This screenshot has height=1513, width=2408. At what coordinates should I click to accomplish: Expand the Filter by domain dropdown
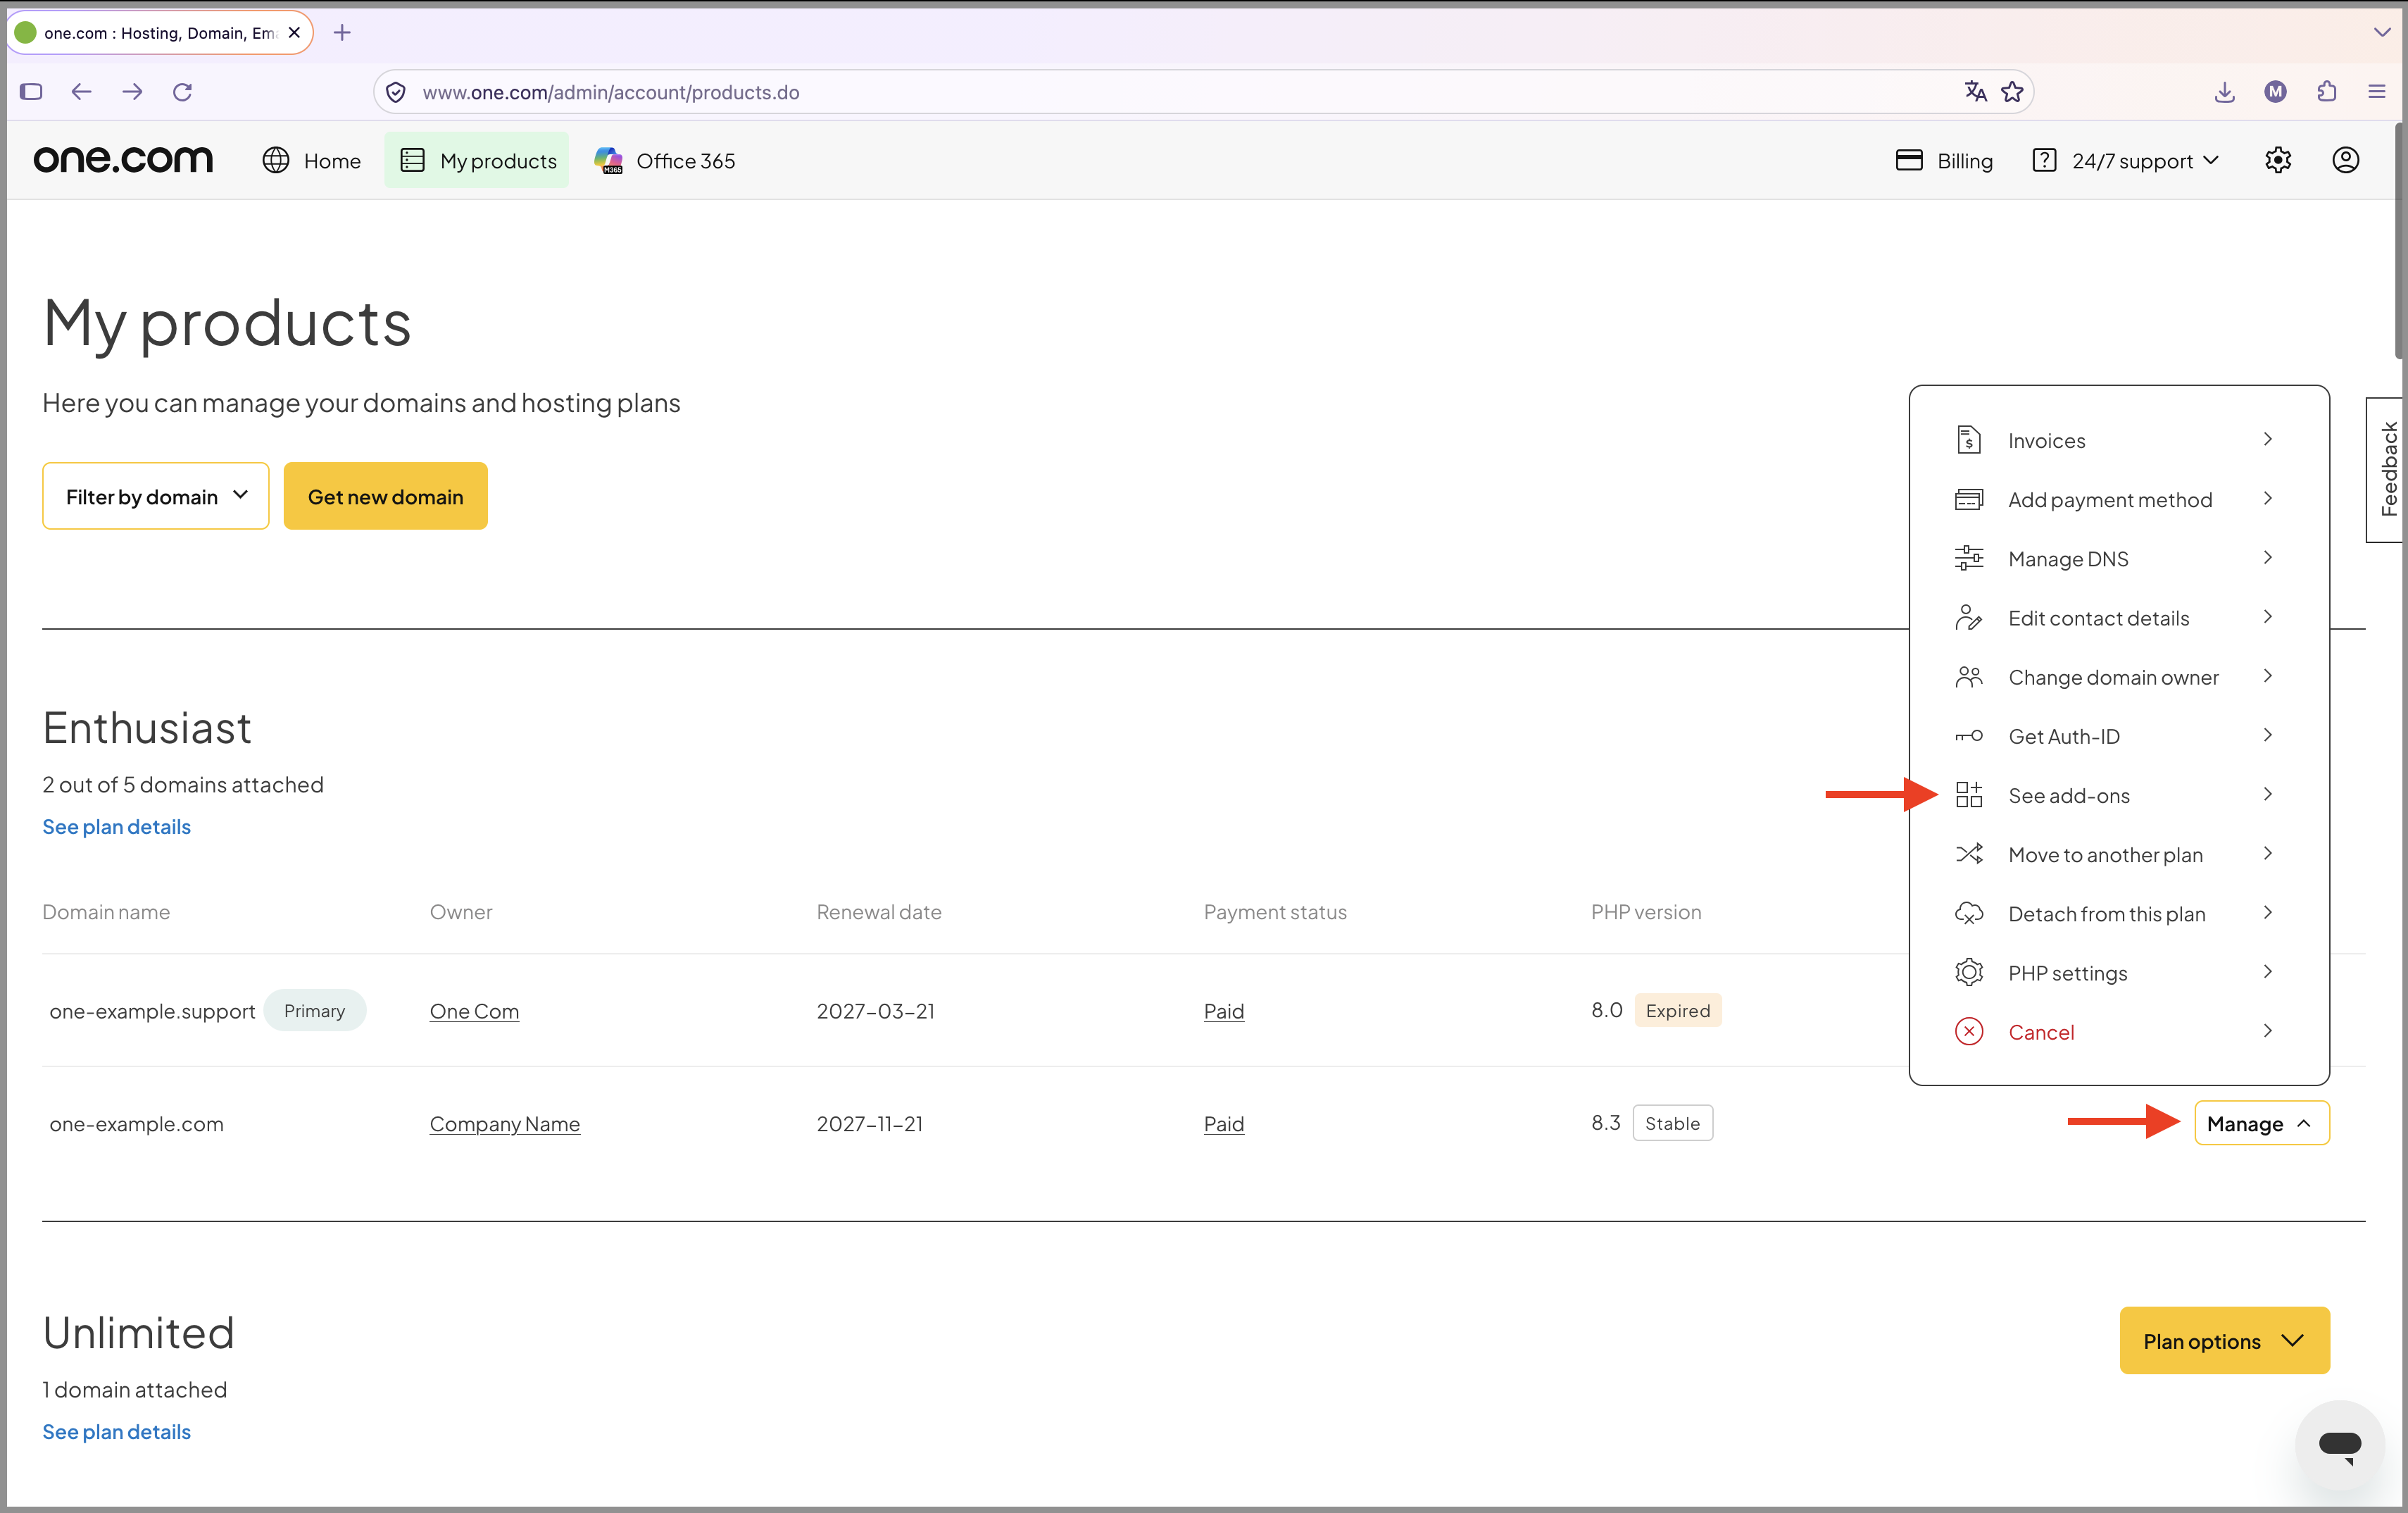click(x=156, y=497)
